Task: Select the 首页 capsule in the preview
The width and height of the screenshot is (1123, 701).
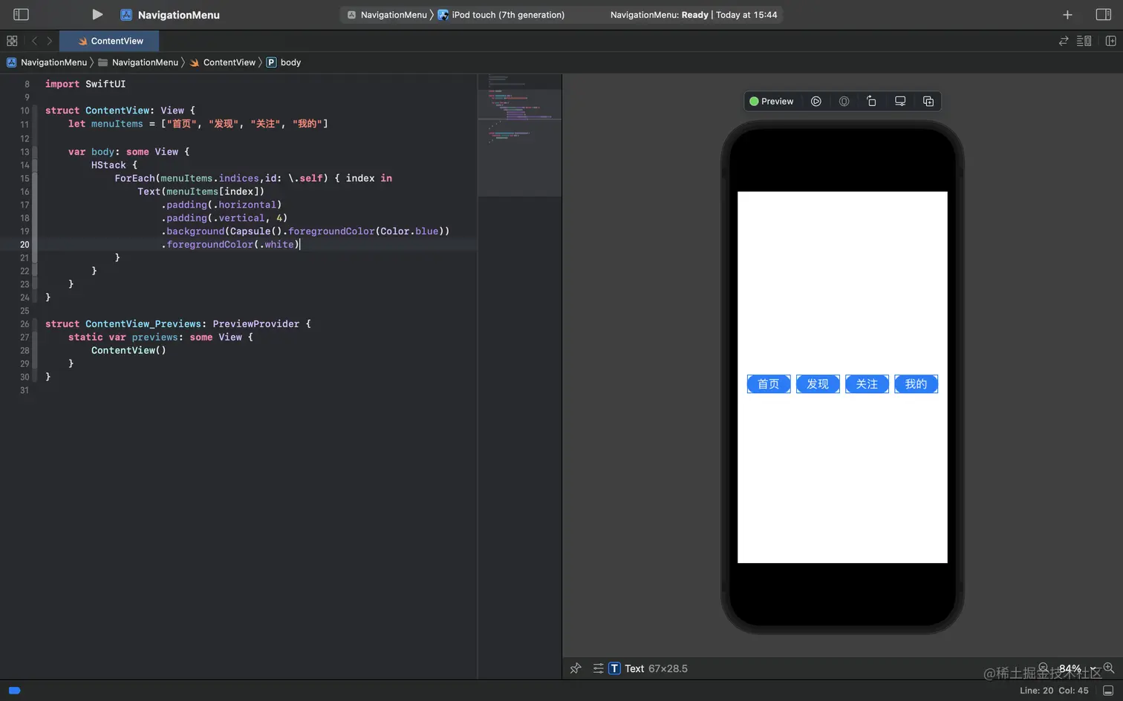Action: (x=769, y=384)
